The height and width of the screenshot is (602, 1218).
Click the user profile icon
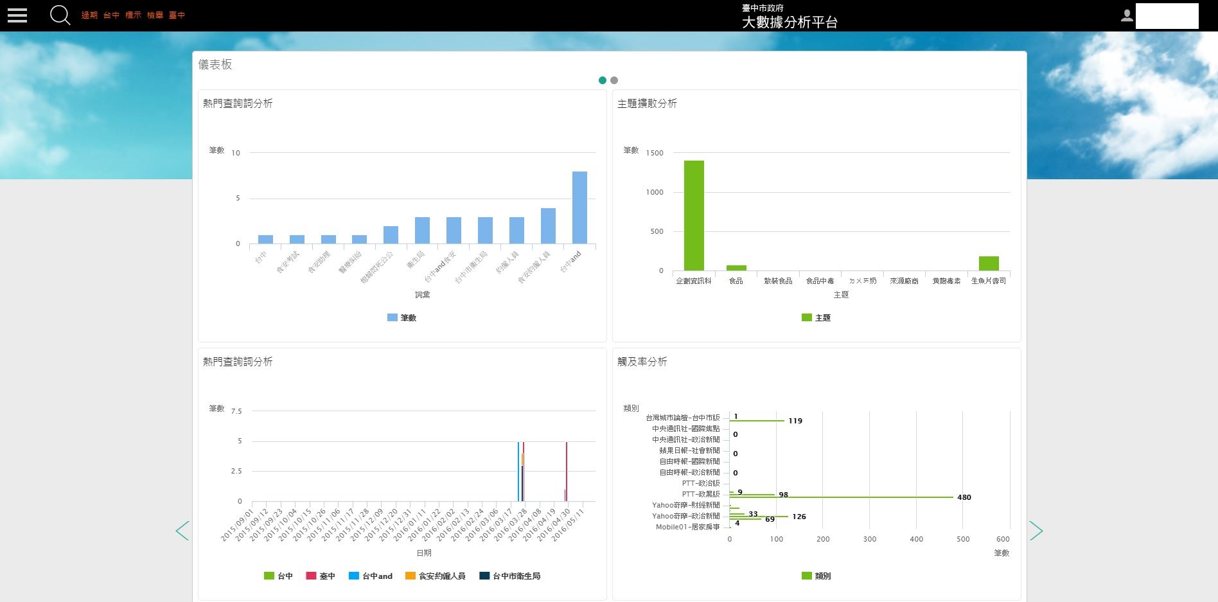[1126, 15]
